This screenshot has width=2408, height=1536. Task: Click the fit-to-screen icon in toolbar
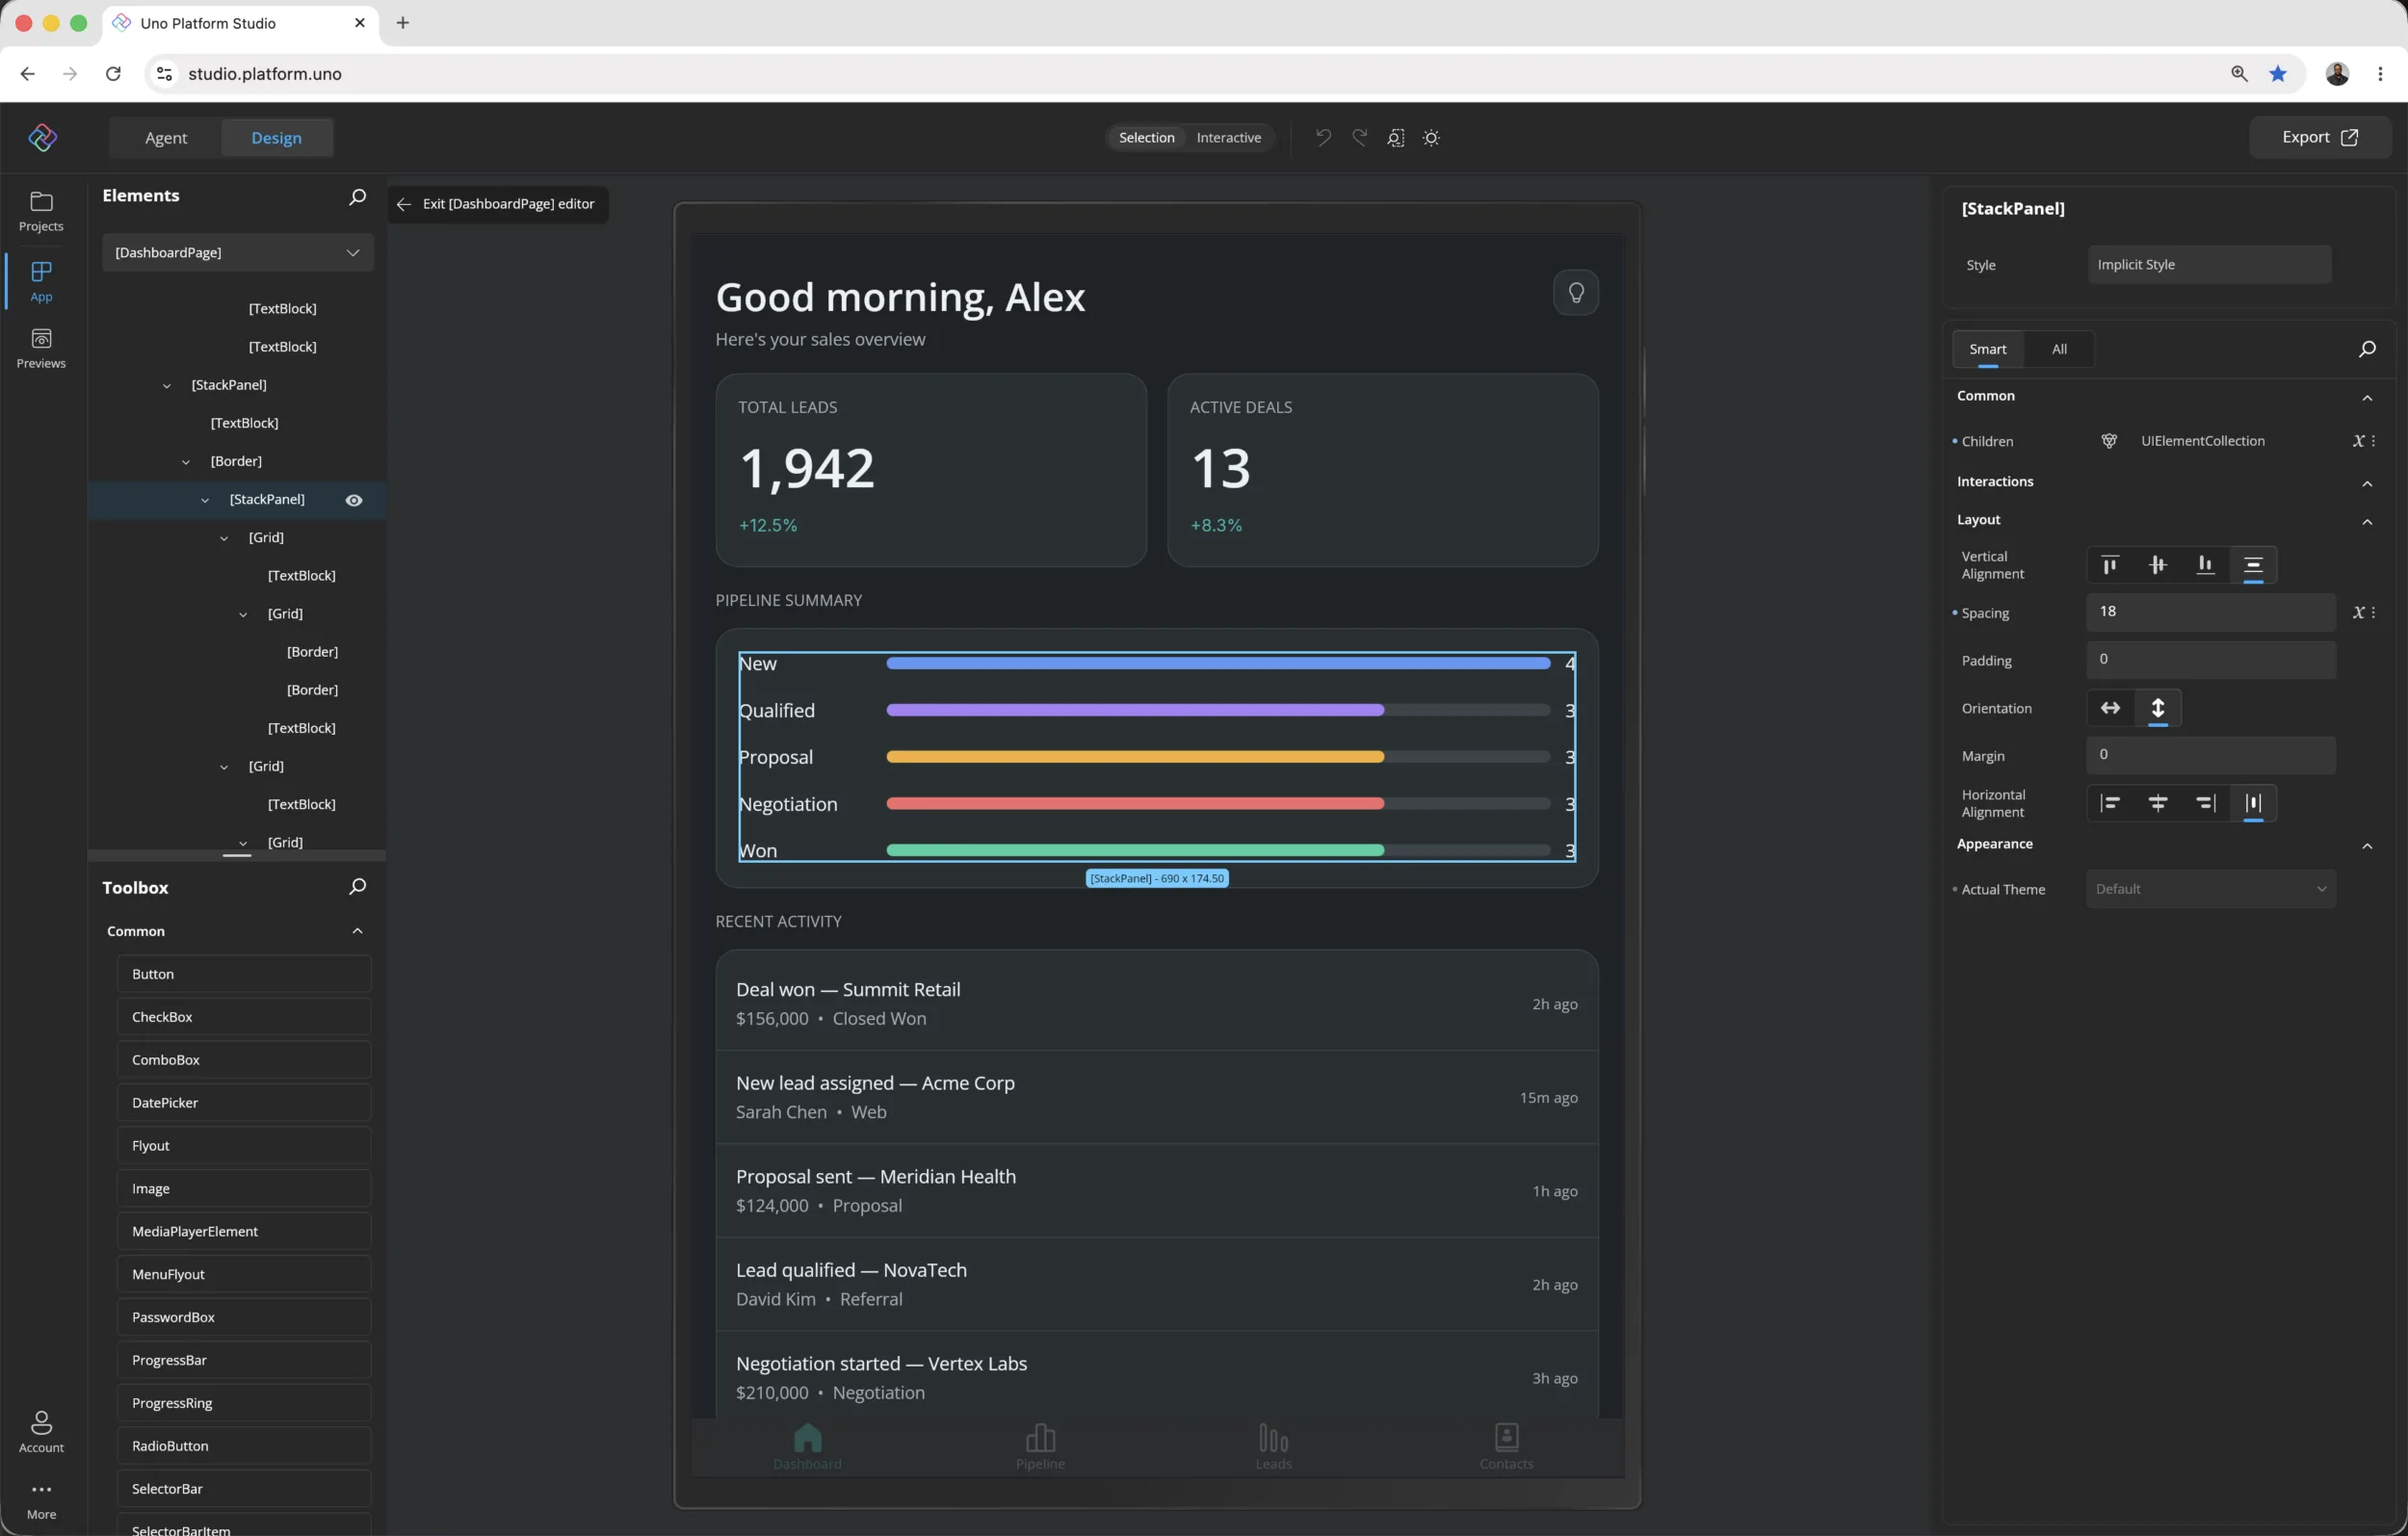pyautogui.click(x=1396, y=137)
